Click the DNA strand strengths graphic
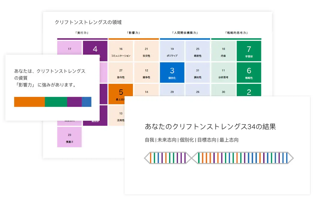The height and width of the screenshot is (206, 315). tap(219, 158)
